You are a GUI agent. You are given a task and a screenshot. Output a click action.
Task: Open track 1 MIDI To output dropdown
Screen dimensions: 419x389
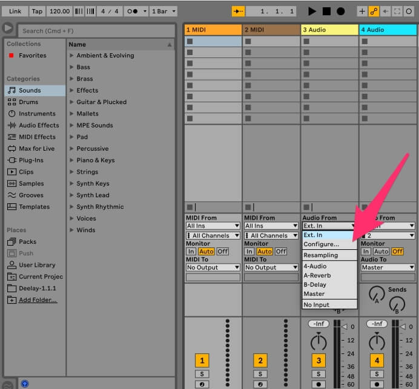[x=213, y=267]
